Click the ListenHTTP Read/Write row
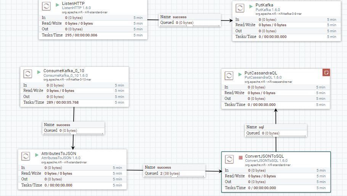The height and width of the screenshot is (196, 347). pyautogui.click(x=93, y=24)
